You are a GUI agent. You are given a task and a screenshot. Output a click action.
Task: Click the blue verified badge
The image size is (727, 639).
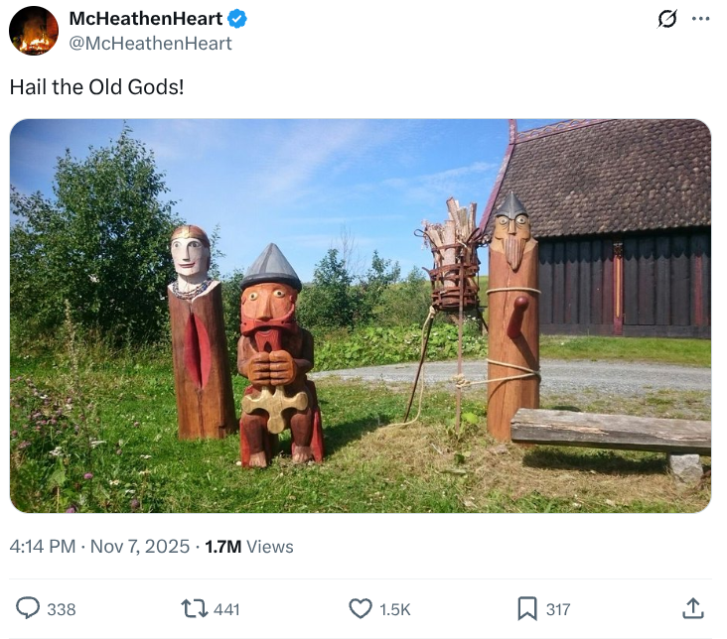click(237, 19)
